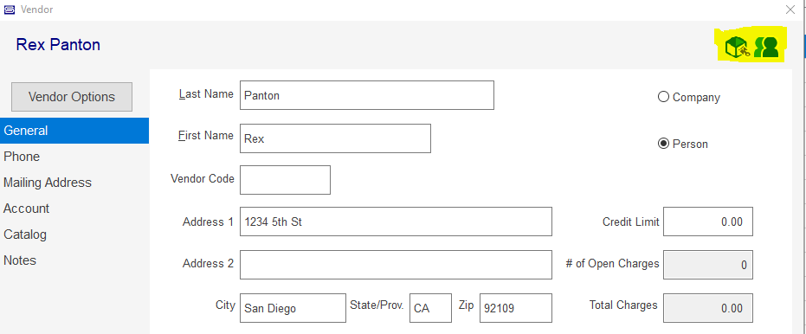Viewport: 806px width, 334px height.
Task: Click the Credit Limit field
Action: click(708, 222)
